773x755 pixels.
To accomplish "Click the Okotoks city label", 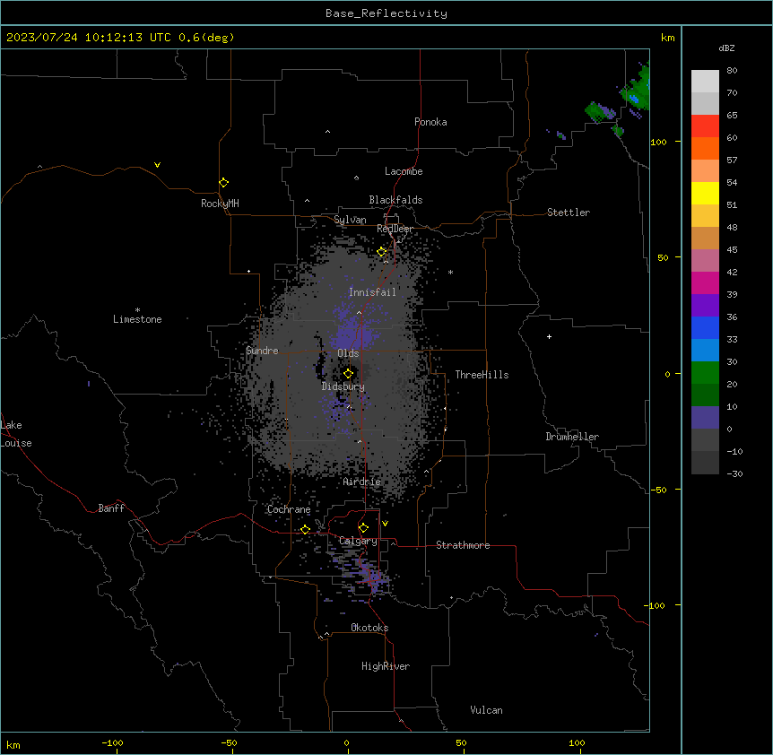I will point(369,628).
